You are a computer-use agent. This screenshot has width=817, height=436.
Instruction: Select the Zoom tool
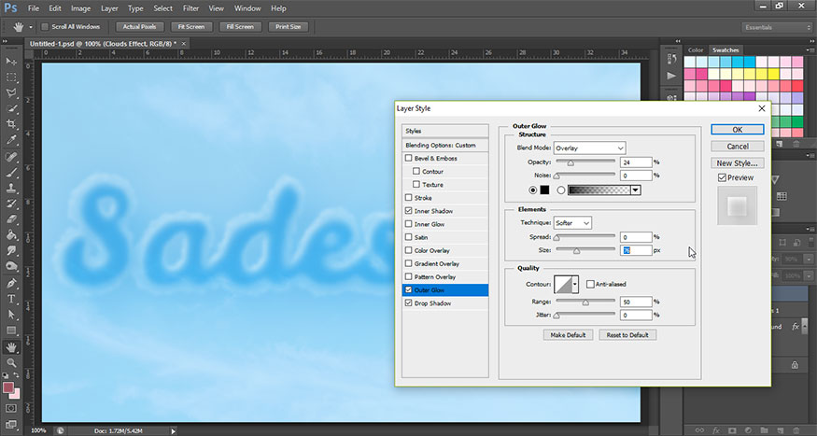[x=13, y=361]
